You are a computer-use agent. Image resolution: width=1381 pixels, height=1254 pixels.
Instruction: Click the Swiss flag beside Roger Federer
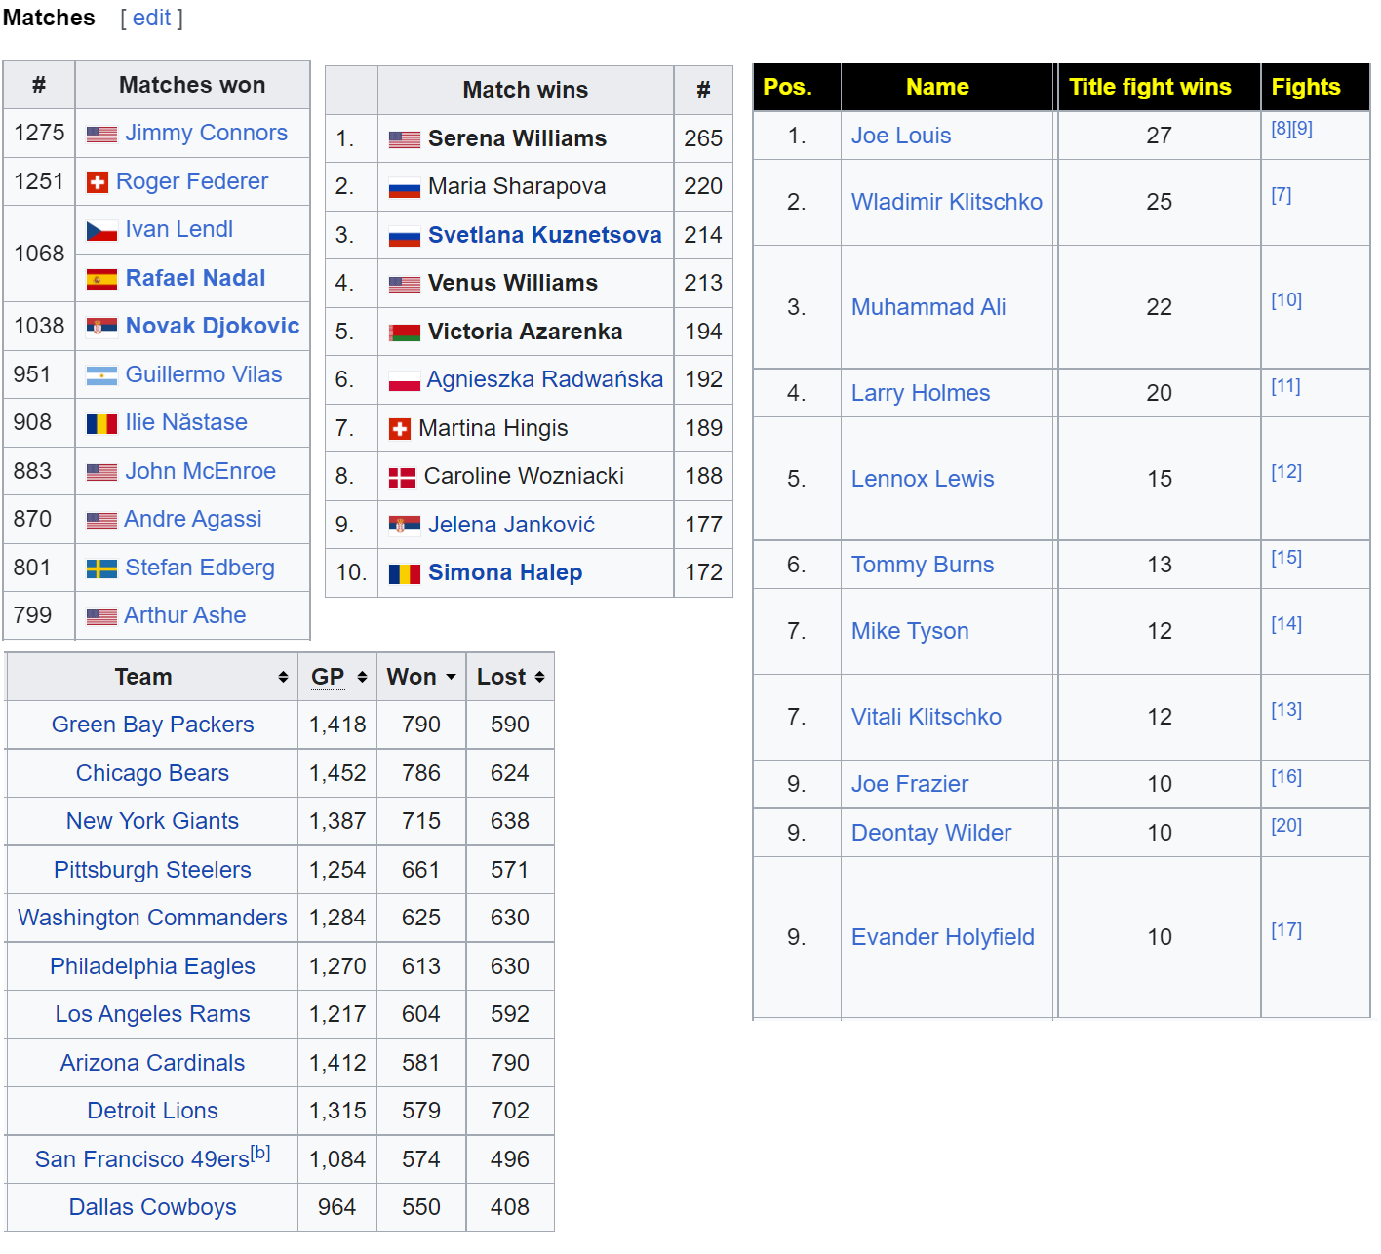97,182
